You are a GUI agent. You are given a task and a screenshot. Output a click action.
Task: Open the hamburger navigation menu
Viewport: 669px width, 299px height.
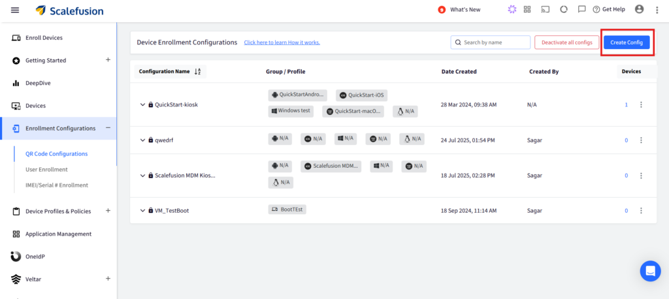15,10
